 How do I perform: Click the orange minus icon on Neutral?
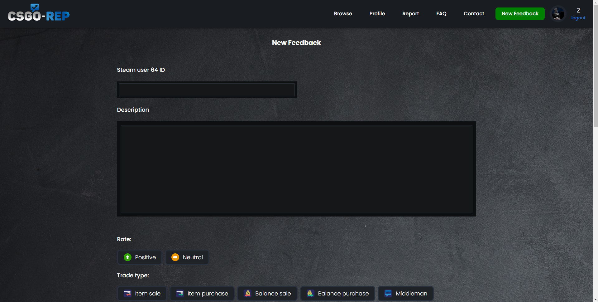pos(175,257)
